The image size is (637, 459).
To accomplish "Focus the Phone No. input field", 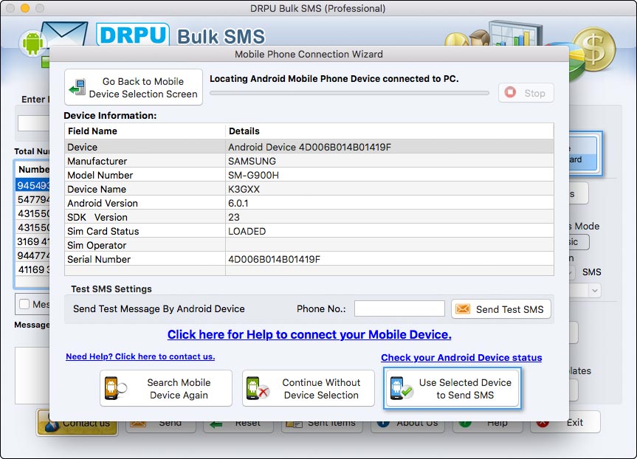I will 399,308.
